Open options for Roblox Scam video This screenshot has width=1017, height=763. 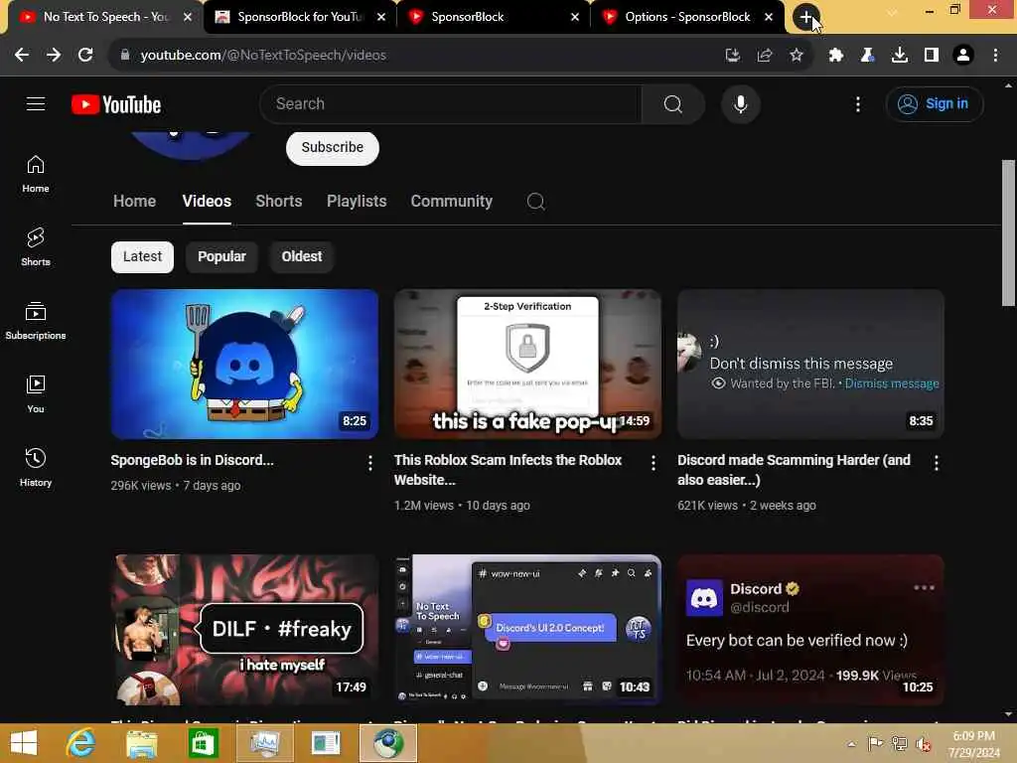click(x=654, y=463)
